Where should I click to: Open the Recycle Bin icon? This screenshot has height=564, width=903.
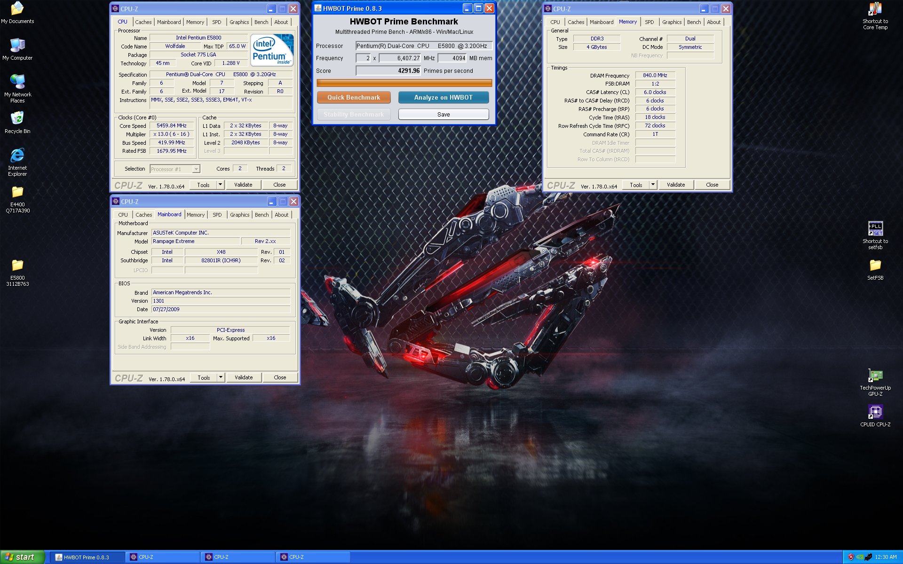(x=17, y=123)
